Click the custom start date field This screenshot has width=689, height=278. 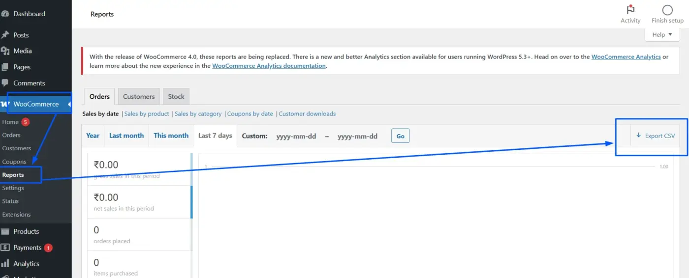click(296, 136)
